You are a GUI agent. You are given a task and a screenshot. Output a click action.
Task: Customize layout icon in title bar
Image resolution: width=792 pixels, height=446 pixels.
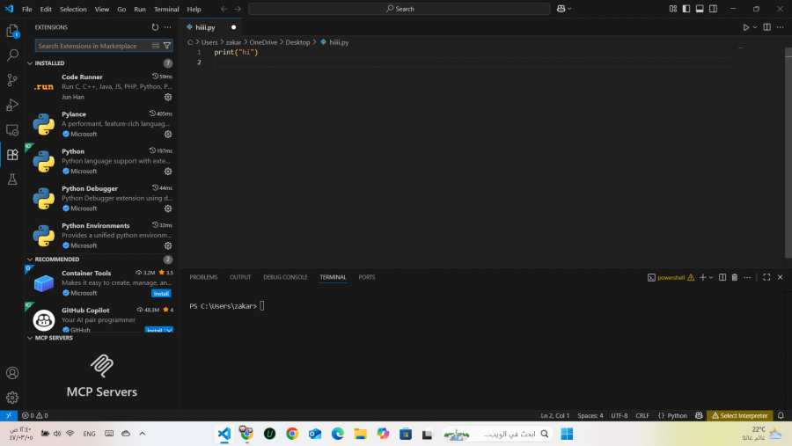point(673,9)
